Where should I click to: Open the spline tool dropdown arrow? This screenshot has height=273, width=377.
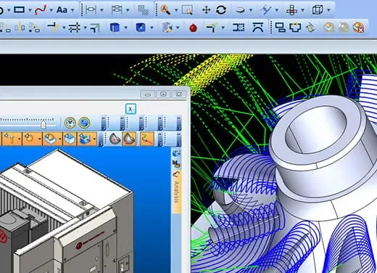coord(51,10)
